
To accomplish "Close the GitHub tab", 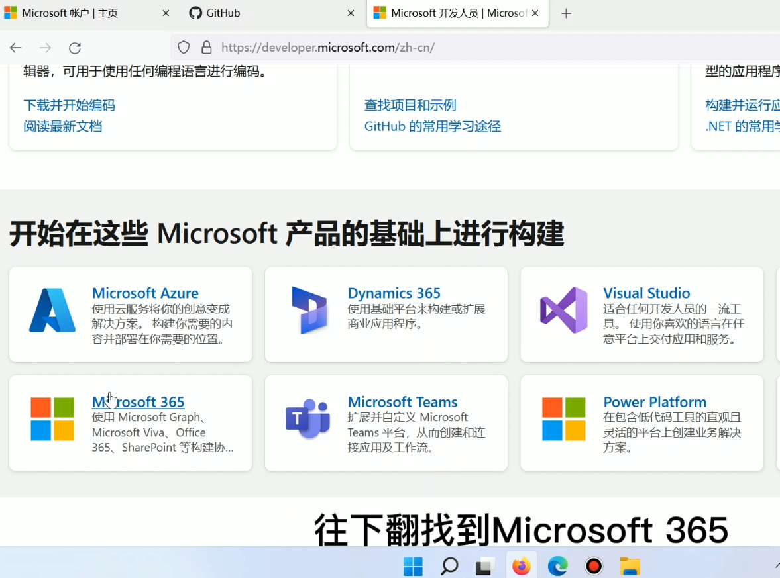I will coord(351,13).
